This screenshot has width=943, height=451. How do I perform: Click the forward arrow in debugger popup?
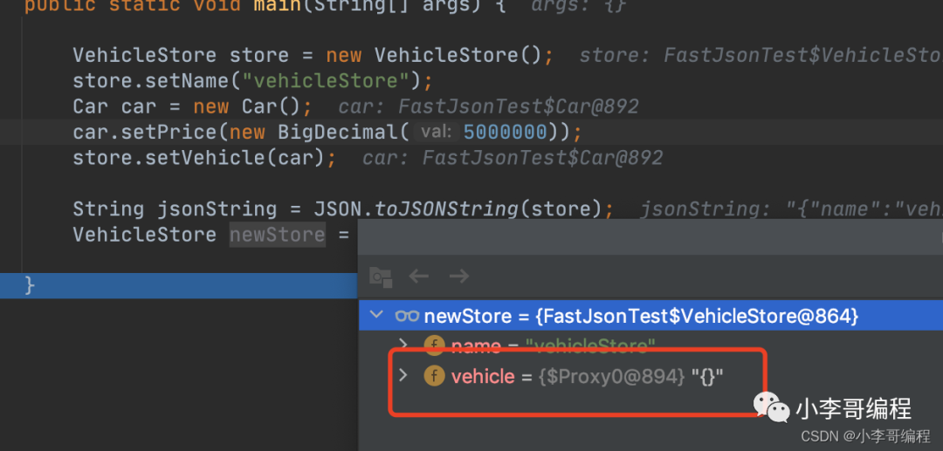[458, 277]
